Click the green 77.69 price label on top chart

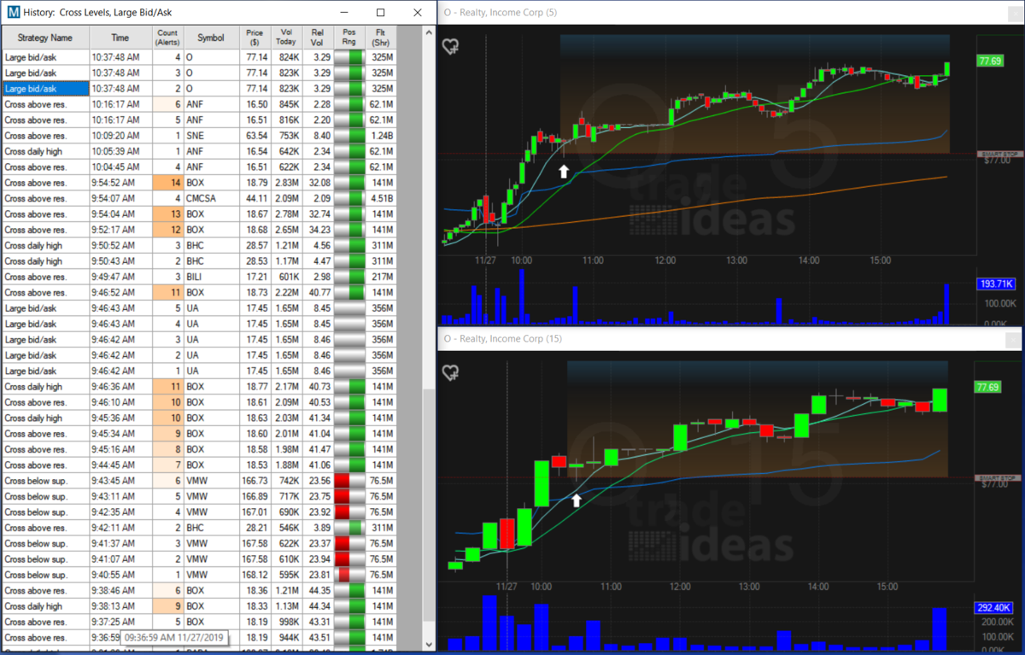(991, 61)
